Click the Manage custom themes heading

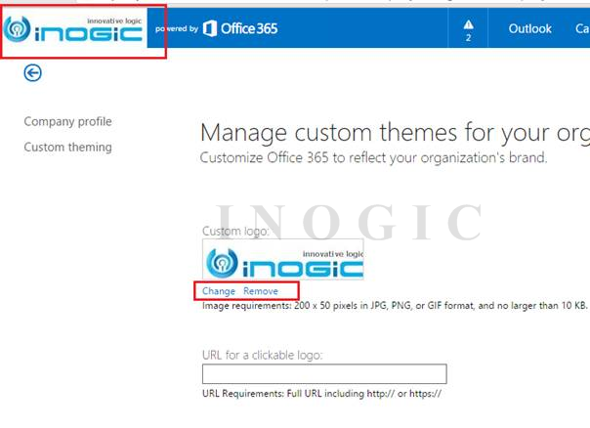click(x=395, y=133)
